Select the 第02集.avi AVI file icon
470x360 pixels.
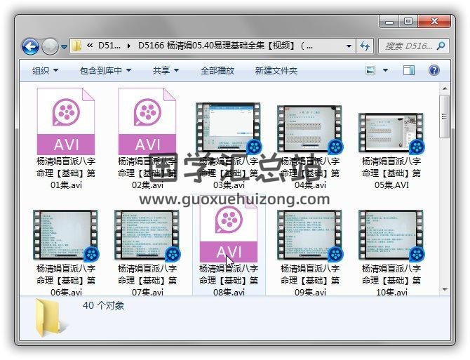coord(147,121)
